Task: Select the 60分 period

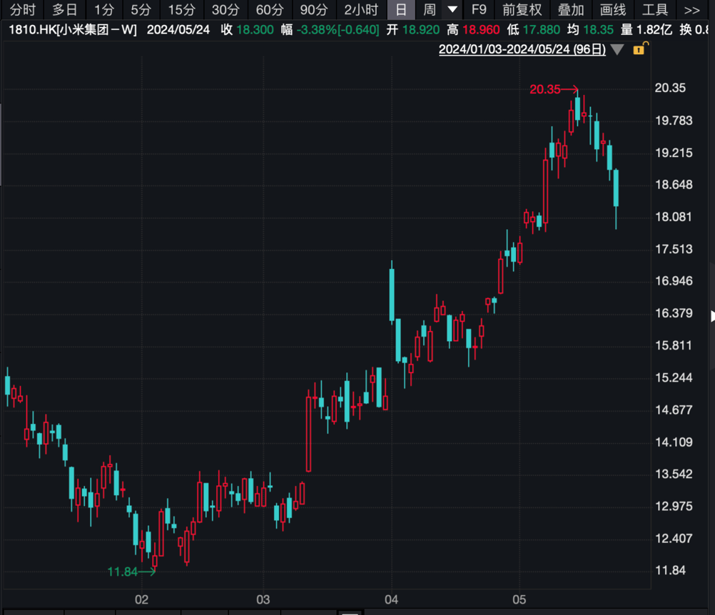Action: coord(270,9)
